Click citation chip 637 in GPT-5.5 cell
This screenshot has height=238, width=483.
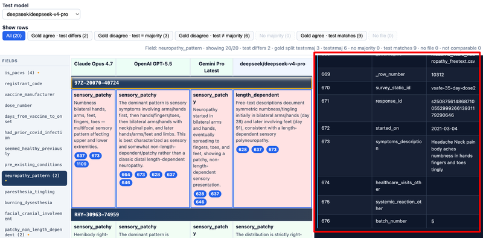(x=171, y=175)
